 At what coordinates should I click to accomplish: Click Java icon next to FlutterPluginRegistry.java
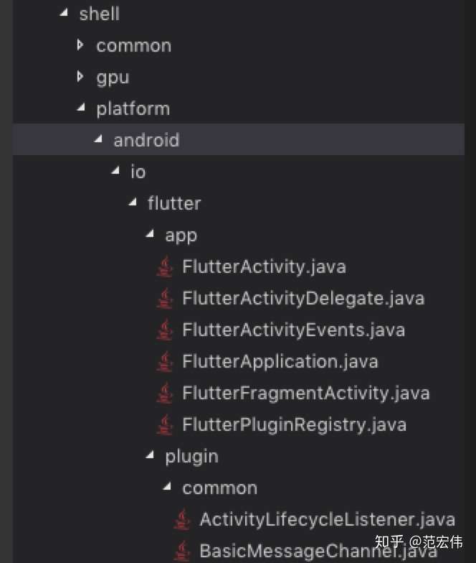click(x=166, y=425)
